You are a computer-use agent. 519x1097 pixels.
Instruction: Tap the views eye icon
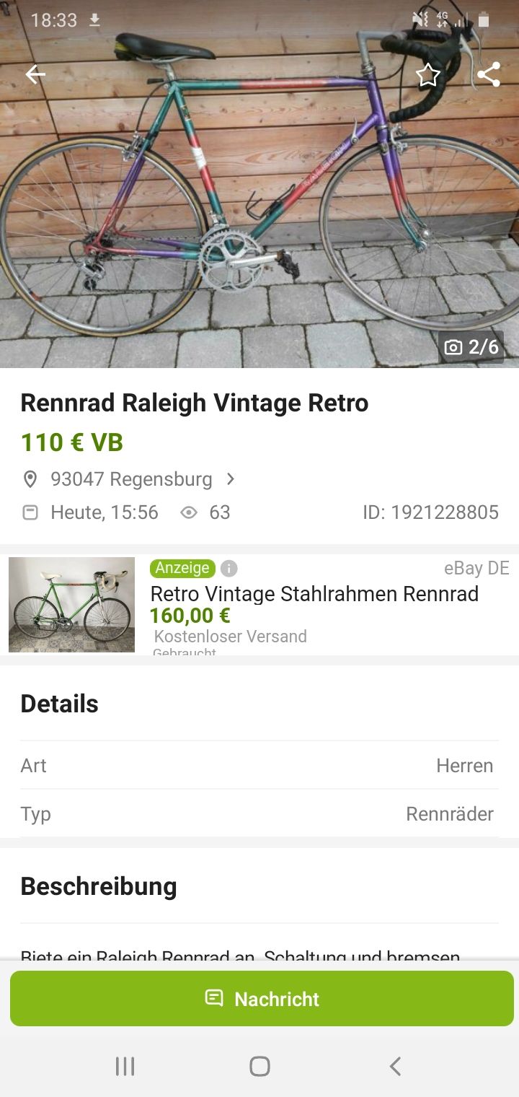click(189, 512)
